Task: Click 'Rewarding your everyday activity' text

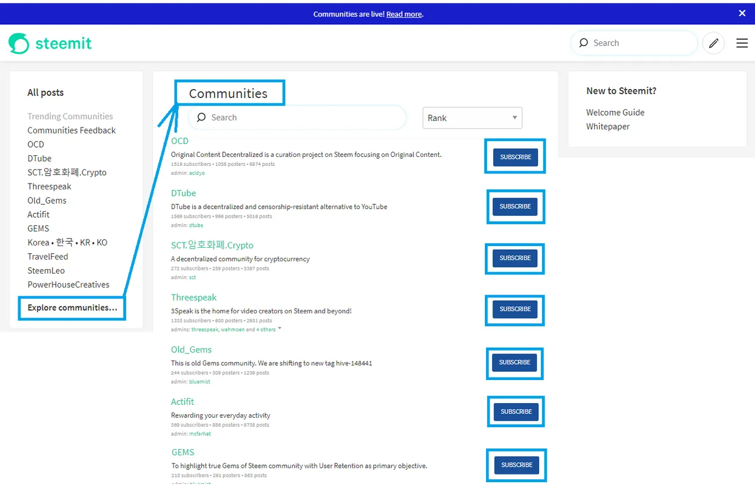Action: [x=221, y=415]
